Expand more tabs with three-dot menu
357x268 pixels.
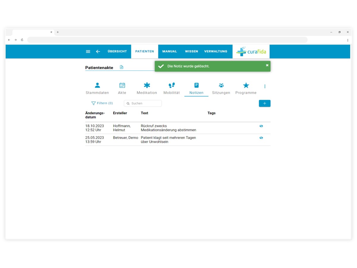coord(265,86)
